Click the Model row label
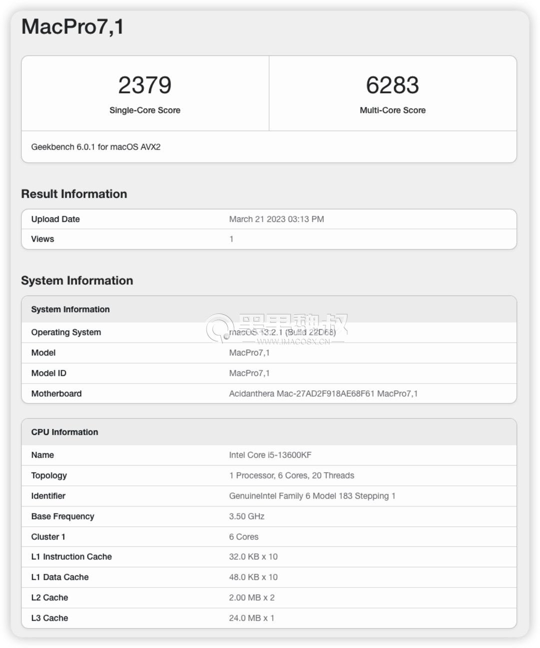The image size is (540, 648). (x=43, y=353)
